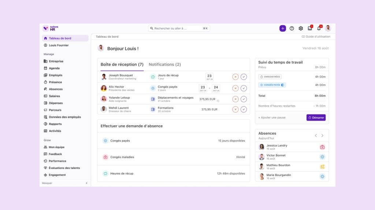The width and height of the screenshot is (375, 210).
Task: Click Louis's profile avatar in top bar
Action: coord(328,28)
